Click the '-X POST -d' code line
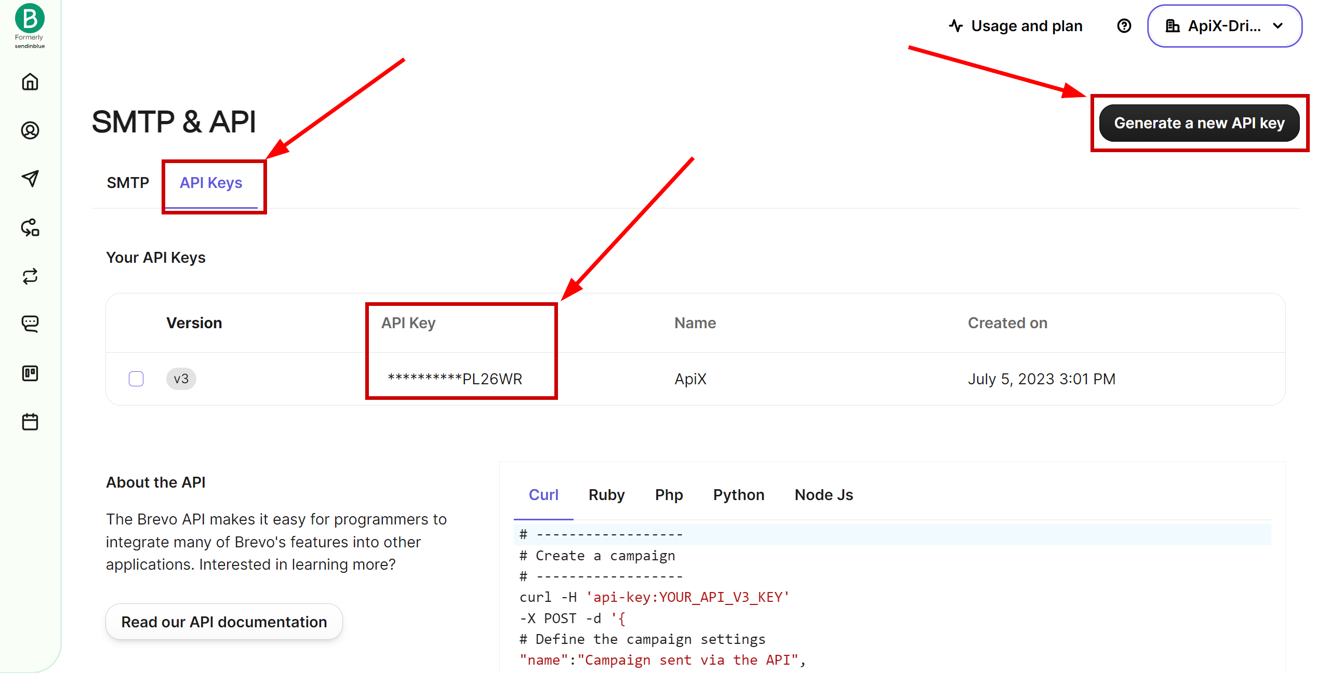 click(x=573, y=618)
